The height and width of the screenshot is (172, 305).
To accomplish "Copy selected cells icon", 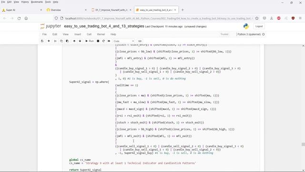I will click(61, 41).
